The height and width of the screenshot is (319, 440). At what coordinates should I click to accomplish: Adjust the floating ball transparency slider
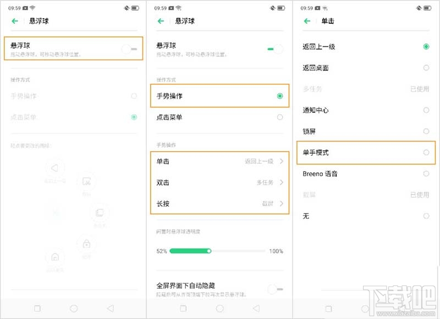209,251
